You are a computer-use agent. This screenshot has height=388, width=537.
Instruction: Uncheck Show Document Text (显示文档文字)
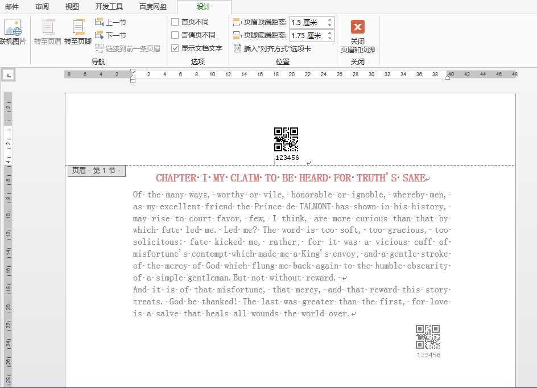tap(175, 48)
